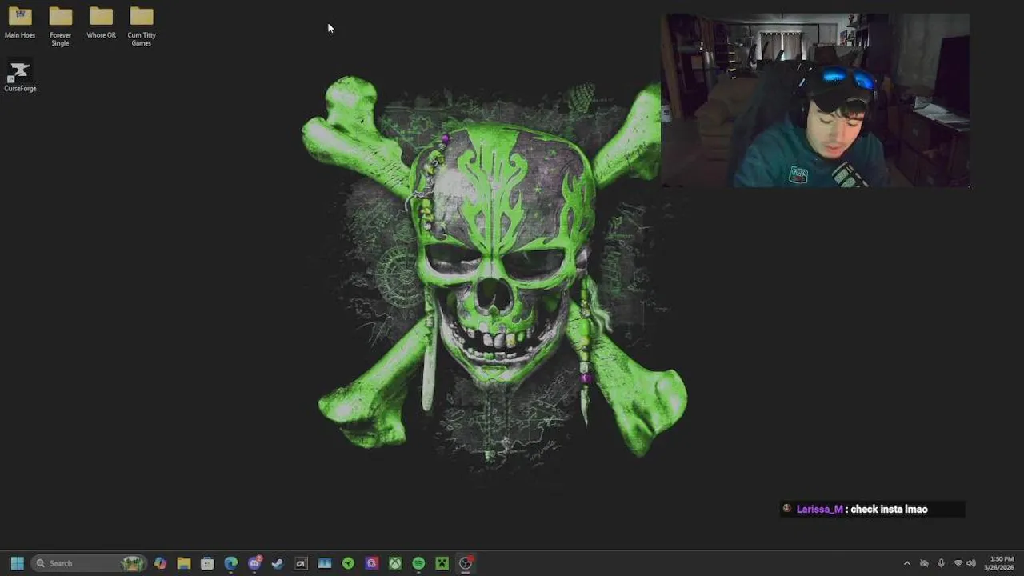Image resolution: width=1024 pixels, height=576 pixels.
Task: Select the Whore OR desktop folder
Action: [x=101, y=23]
